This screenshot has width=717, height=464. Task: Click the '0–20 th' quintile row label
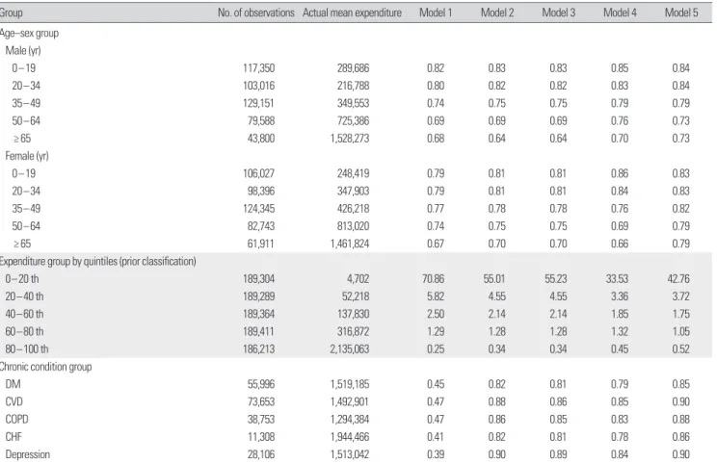22,279
